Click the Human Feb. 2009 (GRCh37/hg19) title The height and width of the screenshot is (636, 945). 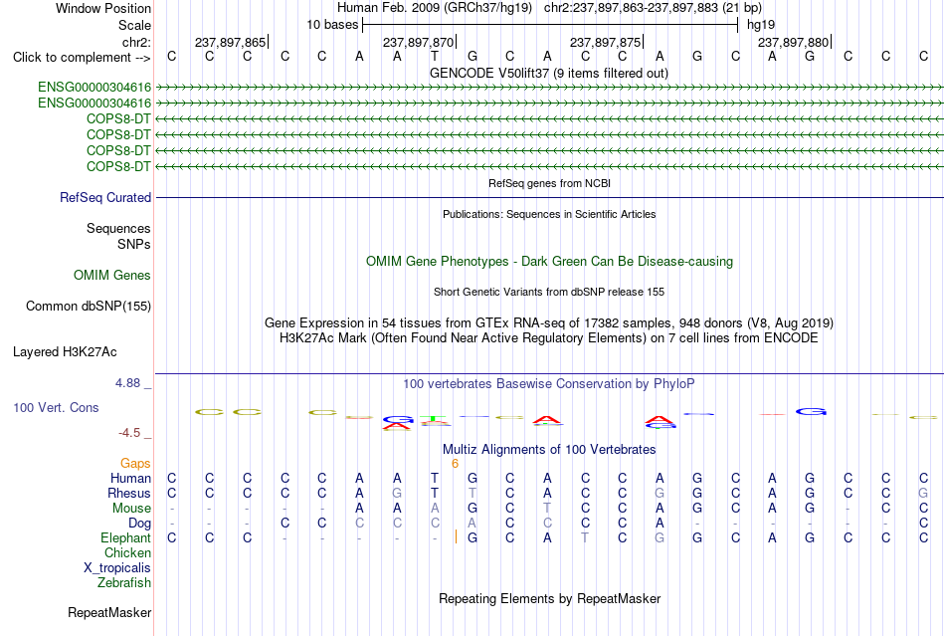point(435,8)
